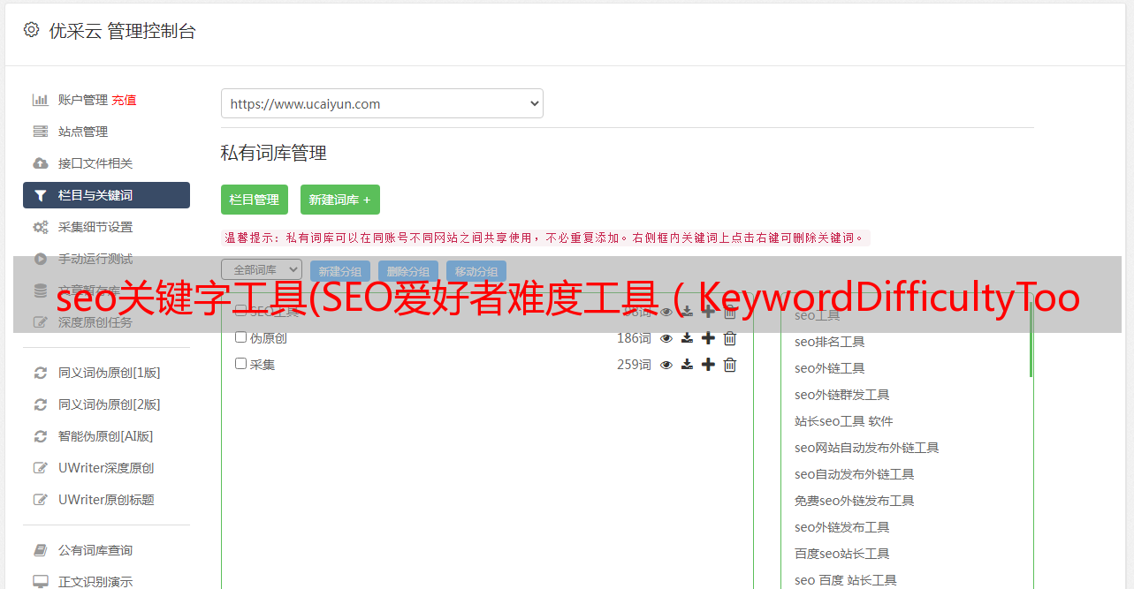Open 站点管理 in the sidebar
The width and height of the screenshot is (1134, 589).
coord(83,132)
